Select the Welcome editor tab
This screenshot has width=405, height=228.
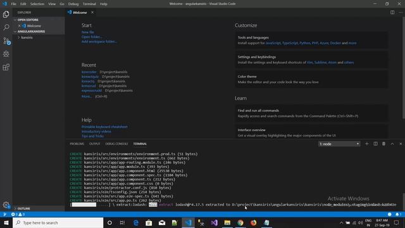pos(81,13)
